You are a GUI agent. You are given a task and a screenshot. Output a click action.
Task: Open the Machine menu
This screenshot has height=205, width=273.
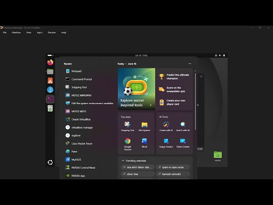(x=16, y=32)
